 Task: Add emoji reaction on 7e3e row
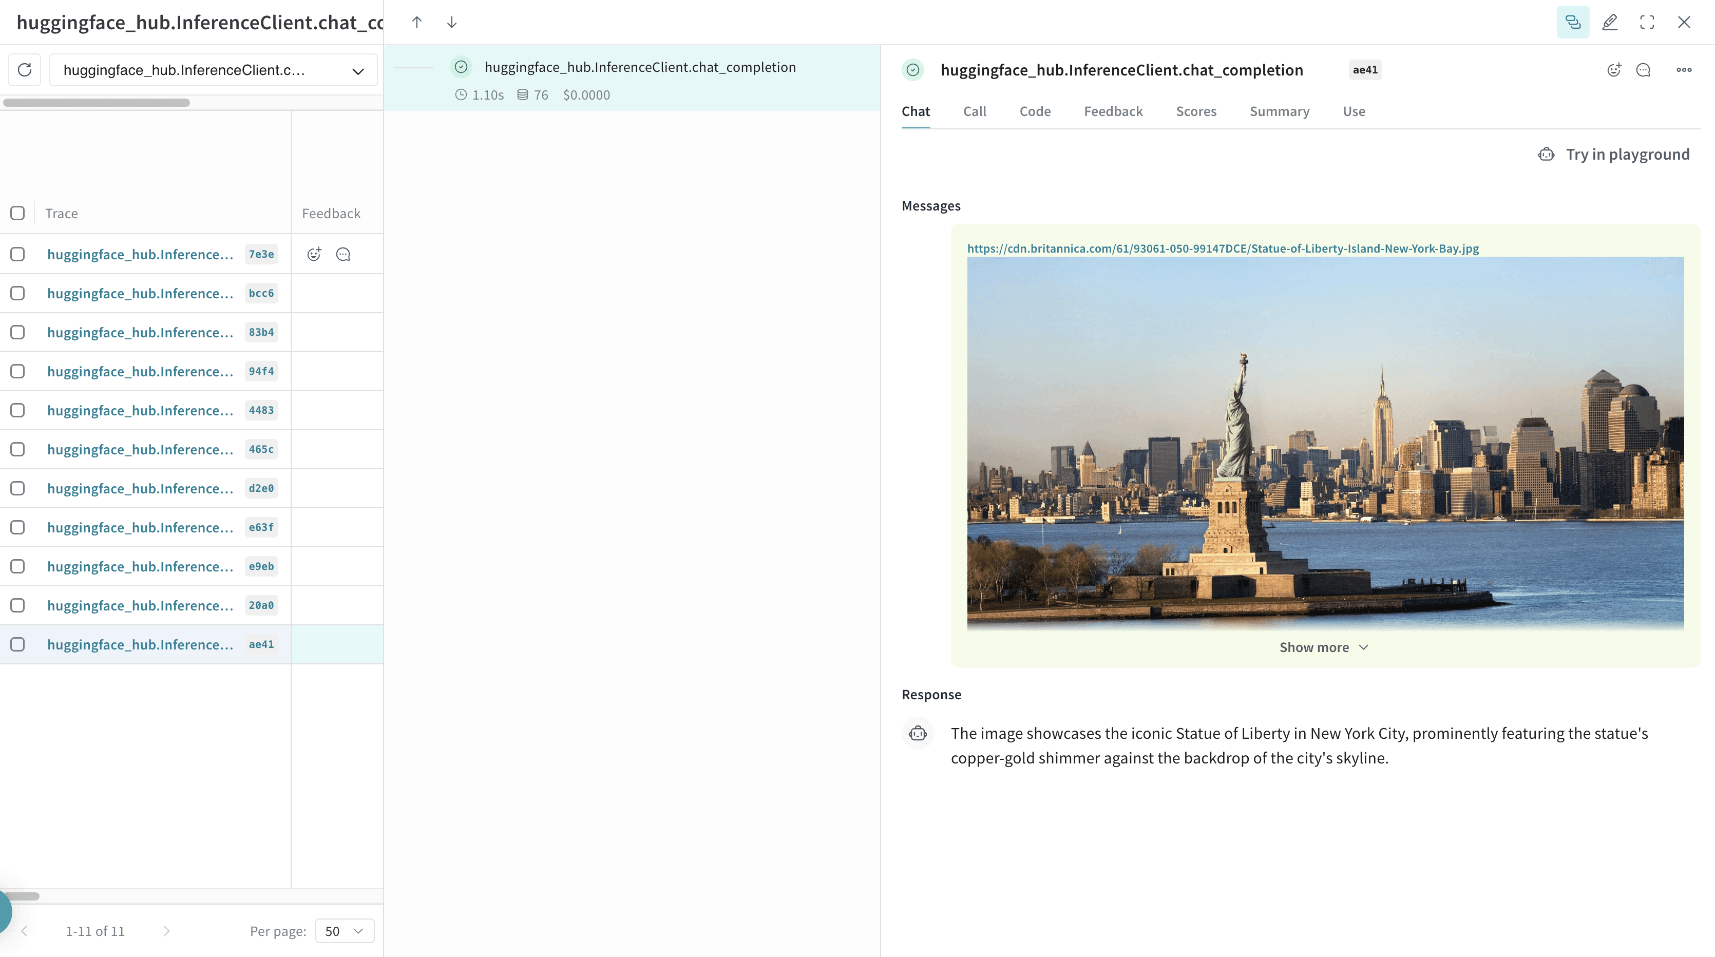click(x=314, y=254)
